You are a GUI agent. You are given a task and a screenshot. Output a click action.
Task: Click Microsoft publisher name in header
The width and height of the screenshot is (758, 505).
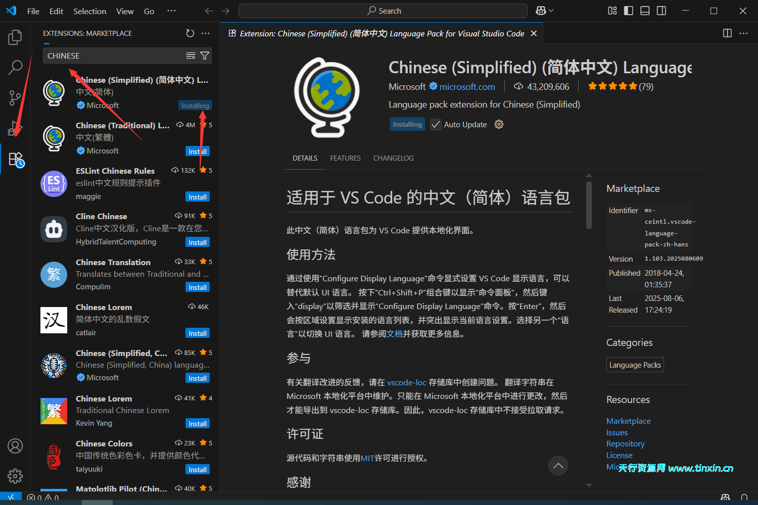407,87
